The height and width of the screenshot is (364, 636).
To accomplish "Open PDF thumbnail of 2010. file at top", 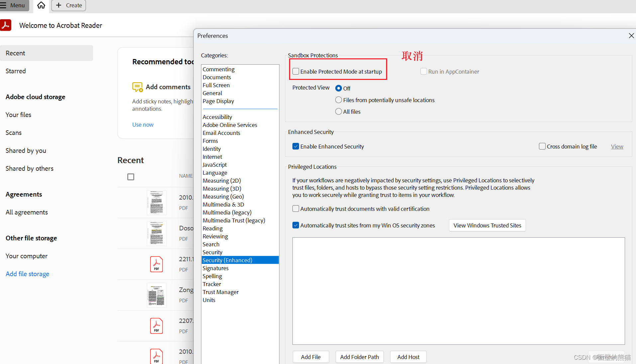I will [157, 203].
